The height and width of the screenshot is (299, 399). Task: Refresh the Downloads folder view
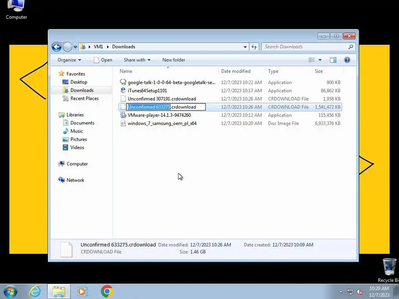[x=254, y=47]
